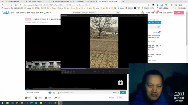
Task: Open 直播 in bilibili navigation
Action: [x=28, y=13]
